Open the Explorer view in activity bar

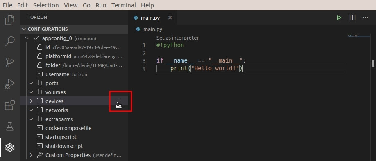pos(9,20)
